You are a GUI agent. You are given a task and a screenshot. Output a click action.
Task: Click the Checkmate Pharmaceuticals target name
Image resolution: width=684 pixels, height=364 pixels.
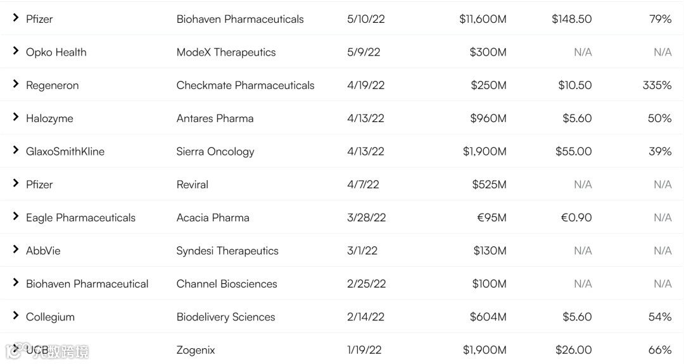245,85
